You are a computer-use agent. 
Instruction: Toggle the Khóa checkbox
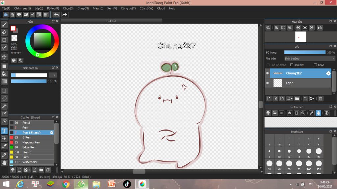click(x=315, y=65)
